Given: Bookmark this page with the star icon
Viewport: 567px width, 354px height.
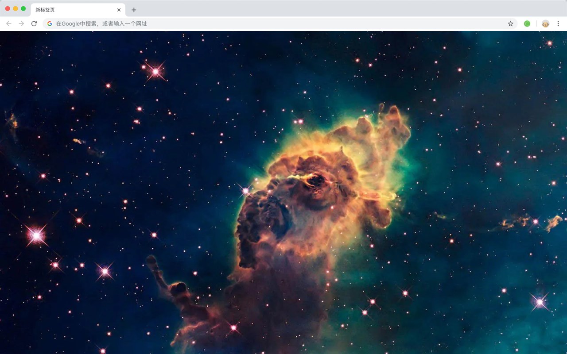Looking at the screenshot, I should [510, 23].
